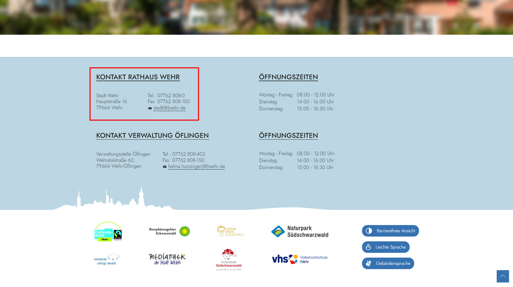Open the Naturpark Südschwarzwald logo

[x=300, y=231]
